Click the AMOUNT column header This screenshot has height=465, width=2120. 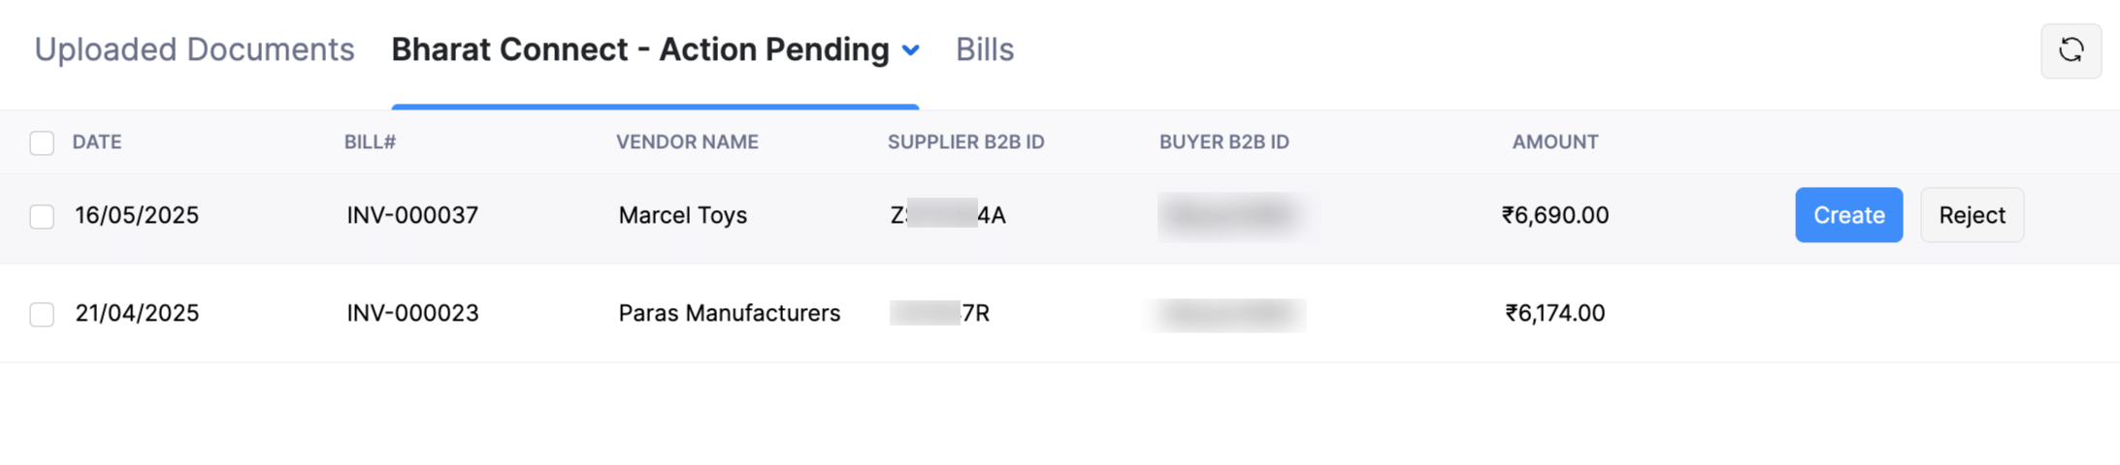(1554, 141)
